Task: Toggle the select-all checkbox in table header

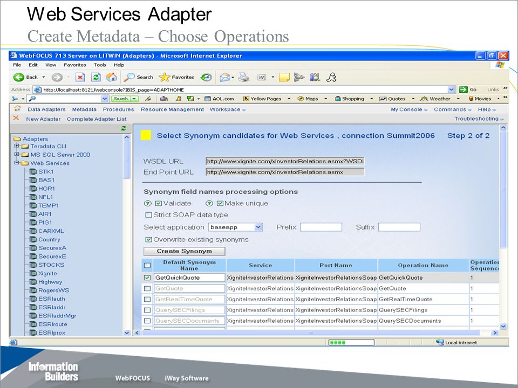Action: (x=147, y=266)
